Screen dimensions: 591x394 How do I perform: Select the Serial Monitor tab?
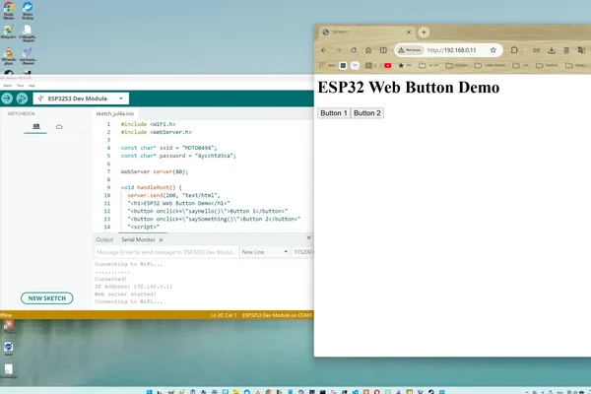138,239
